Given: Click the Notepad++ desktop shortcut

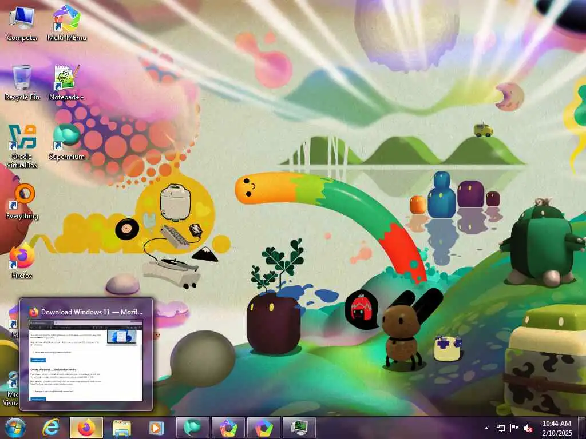Looking at the screenshot, I should pos(66,82).
